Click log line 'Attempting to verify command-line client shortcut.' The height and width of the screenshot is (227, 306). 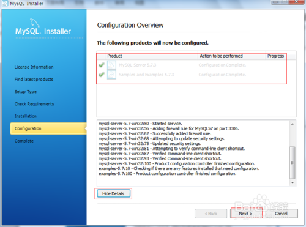click(x=171, y=149)
